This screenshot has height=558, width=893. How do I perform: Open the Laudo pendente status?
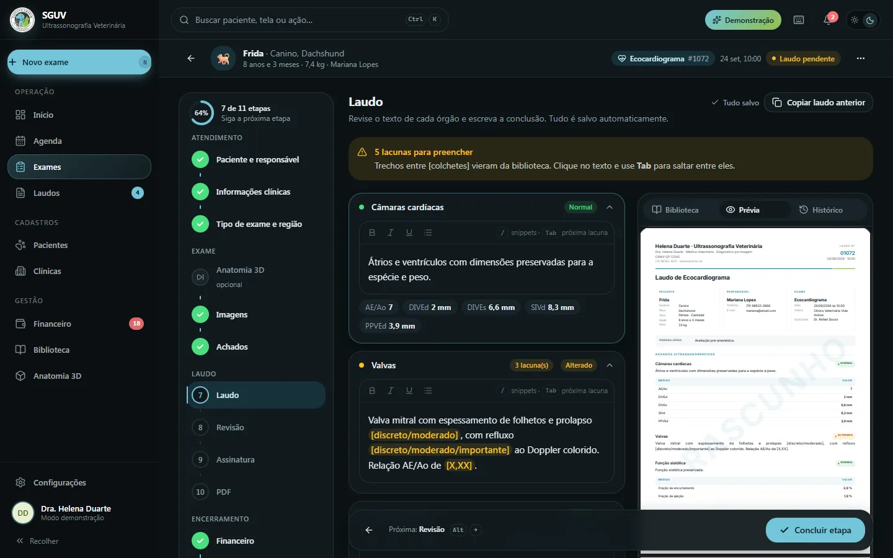coord(803,58)
